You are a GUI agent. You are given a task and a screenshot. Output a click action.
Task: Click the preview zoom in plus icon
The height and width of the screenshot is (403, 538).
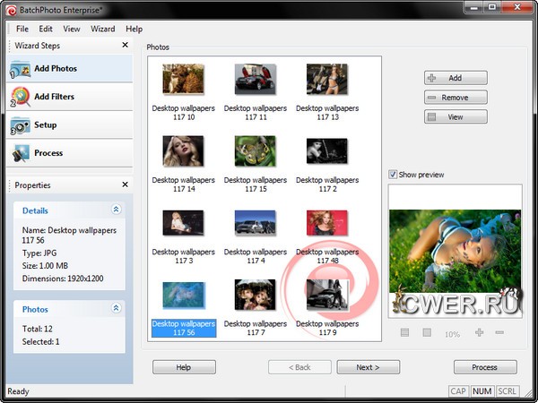coord(480,332)
